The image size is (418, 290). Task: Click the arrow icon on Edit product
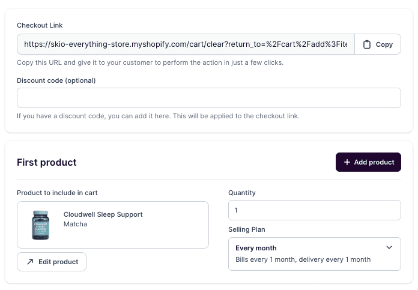point(30,262)
